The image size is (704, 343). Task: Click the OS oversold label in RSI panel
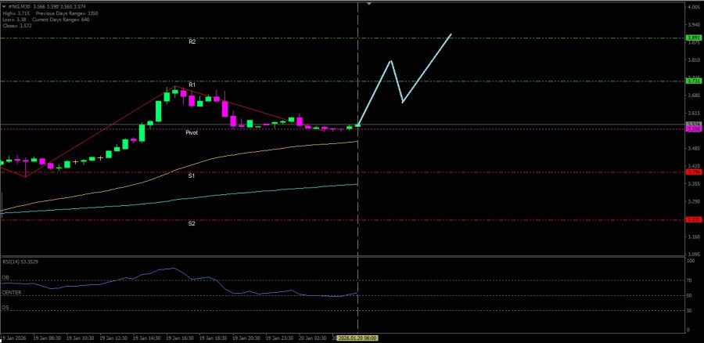point(5,308)
